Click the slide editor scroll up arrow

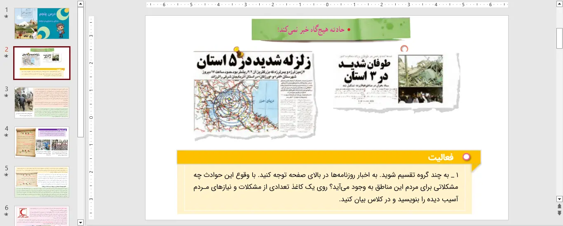pos(559,4)
